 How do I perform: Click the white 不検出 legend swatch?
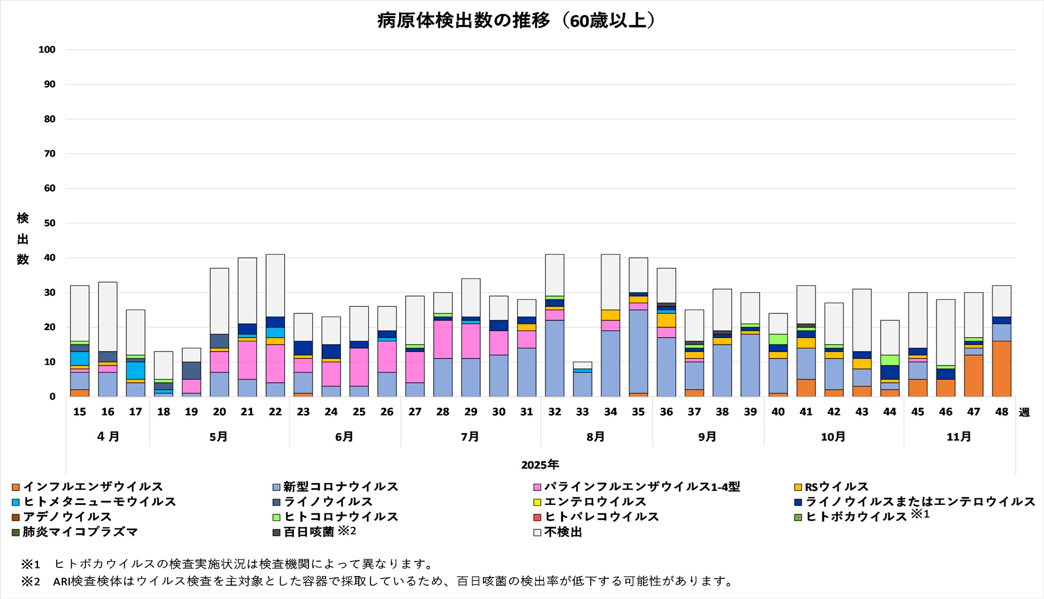537,533
